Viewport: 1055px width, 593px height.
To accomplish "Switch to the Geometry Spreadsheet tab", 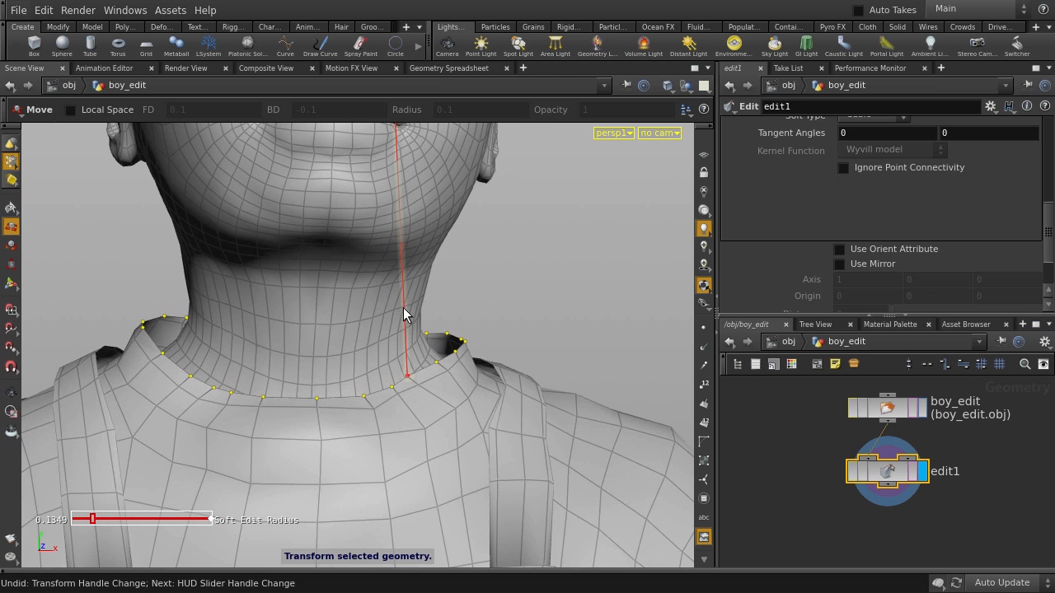I will [448, 68].
